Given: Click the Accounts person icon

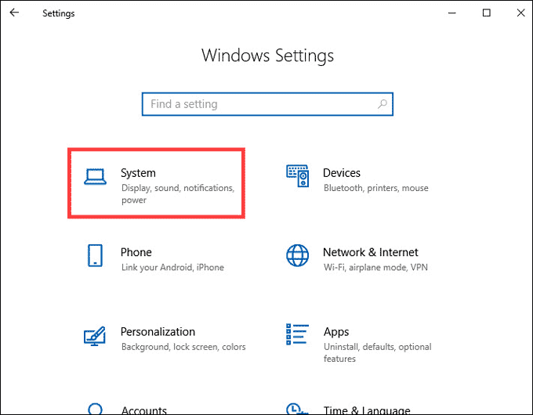Looking at the screenshot, I should pyautogui.click(x=95, y=409).
